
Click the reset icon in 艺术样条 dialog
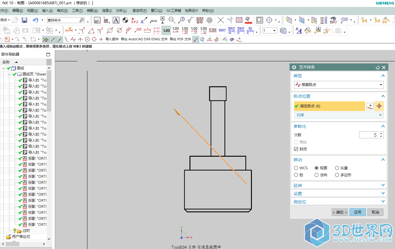(x=378, y=68)
